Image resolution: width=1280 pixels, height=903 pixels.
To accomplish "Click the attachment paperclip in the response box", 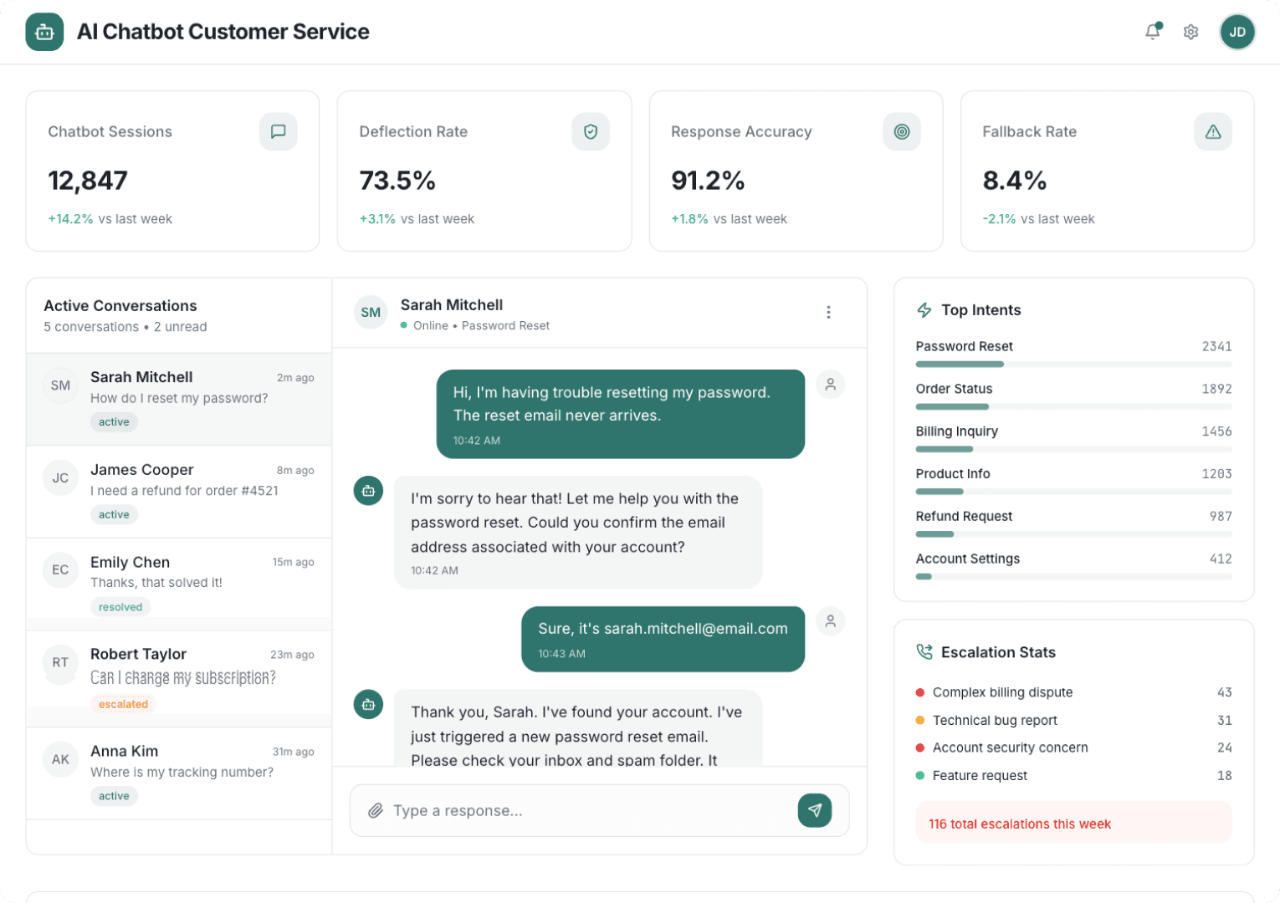I will 376,810.
